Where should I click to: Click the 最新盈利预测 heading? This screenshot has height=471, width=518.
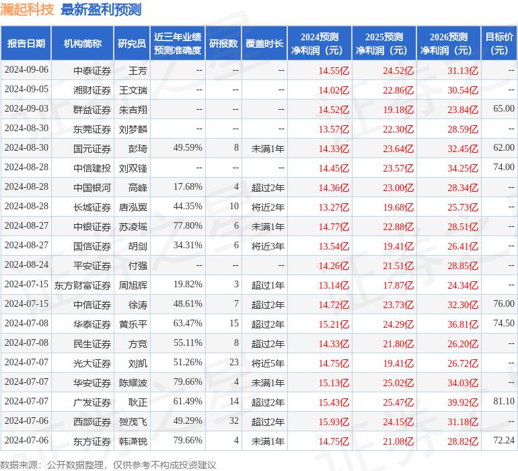pyautogui.click(x=101, y=9)
